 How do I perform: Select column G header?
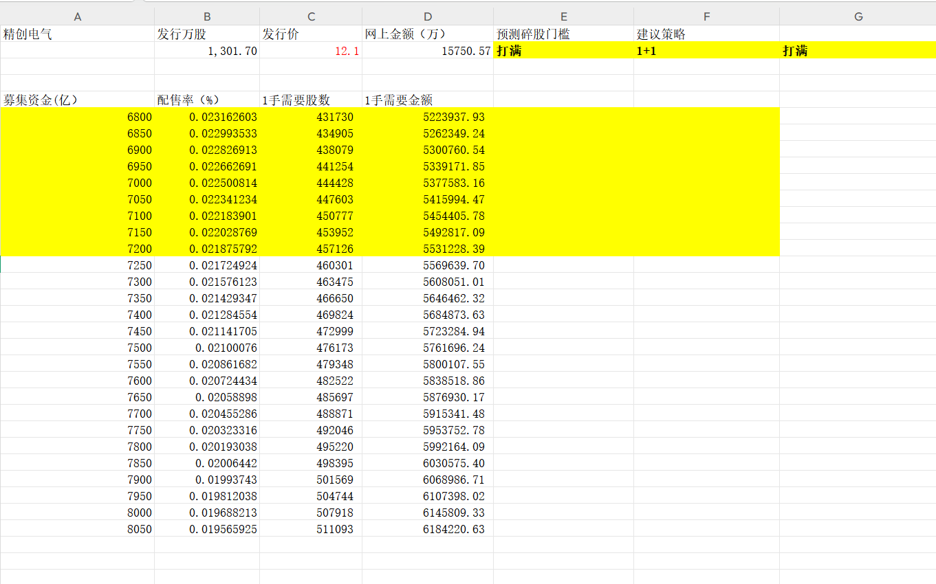pos(858,16)
